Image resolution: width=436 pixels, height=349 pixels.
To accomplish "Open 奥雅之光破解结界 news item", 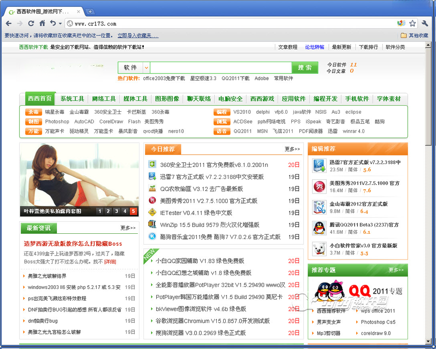I will 47,276.
